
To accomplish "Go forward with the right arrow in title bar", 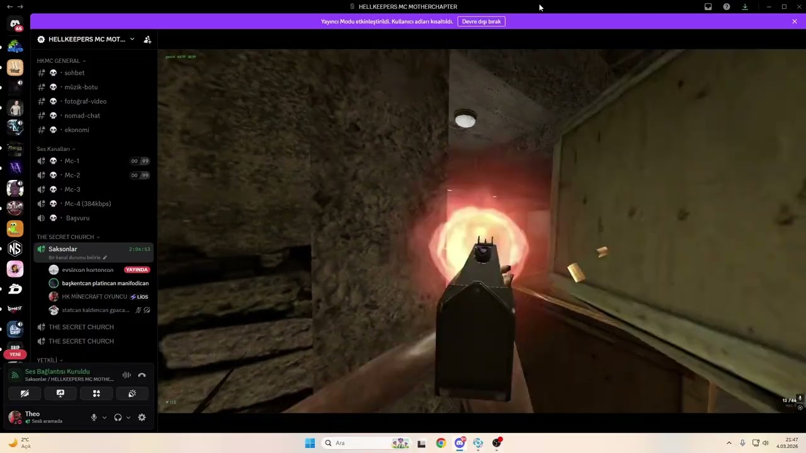I will tap(21, 6).
